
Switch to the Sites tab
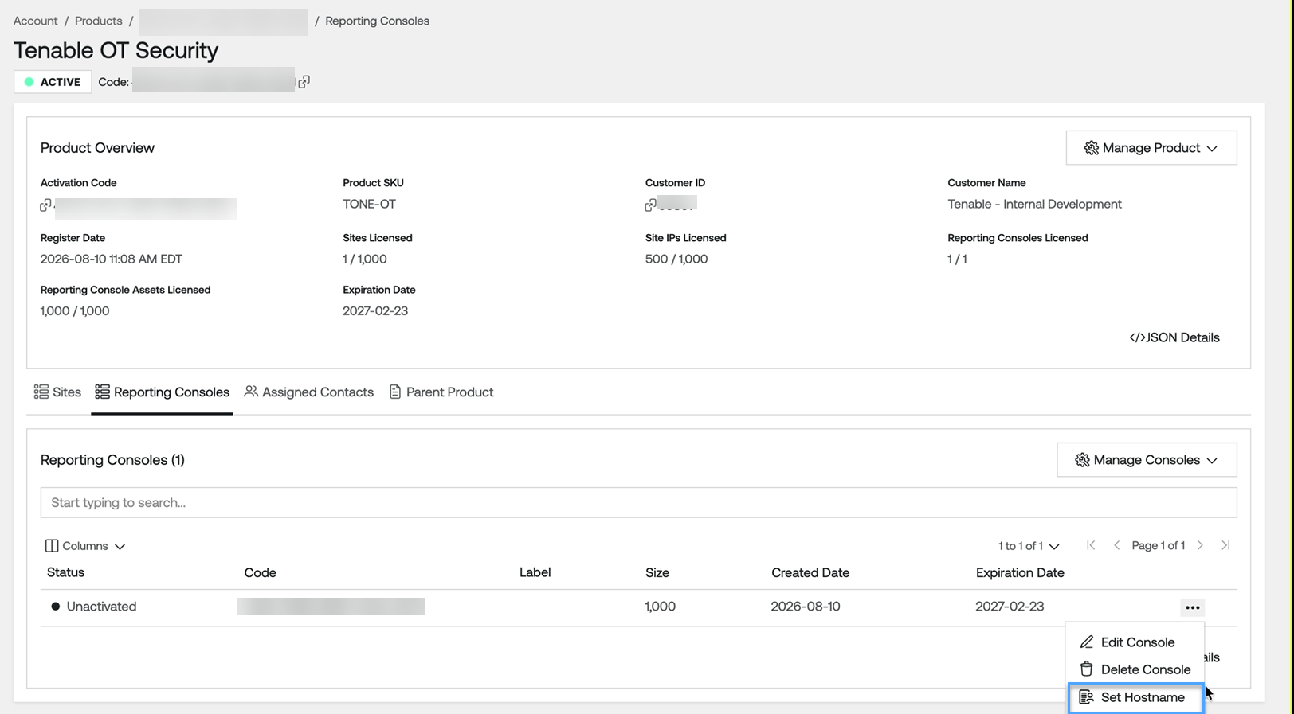pyautogui.click(x=57, y=392)
